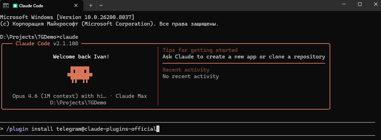Screen dimensions: 381x140
Task: Click the Claude Code tab star icon
Action: [x=15, y=6]
